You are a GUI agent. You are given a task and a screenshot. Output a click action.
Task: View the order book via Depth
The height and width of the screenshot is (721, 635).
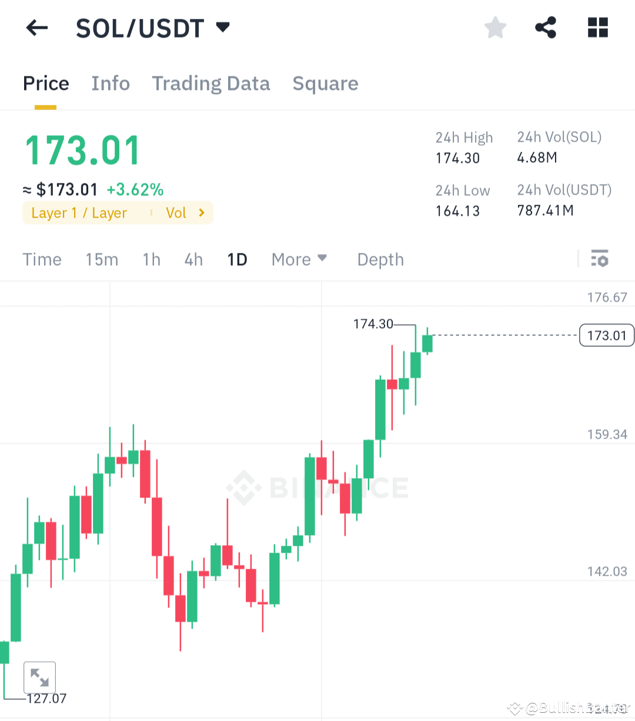tap(380, 259)
